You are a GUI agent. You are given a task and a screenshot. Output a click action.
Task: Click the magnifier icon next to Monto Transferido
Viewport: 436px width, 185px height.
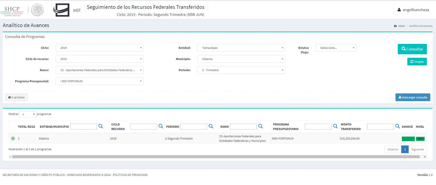coord(397,127)
